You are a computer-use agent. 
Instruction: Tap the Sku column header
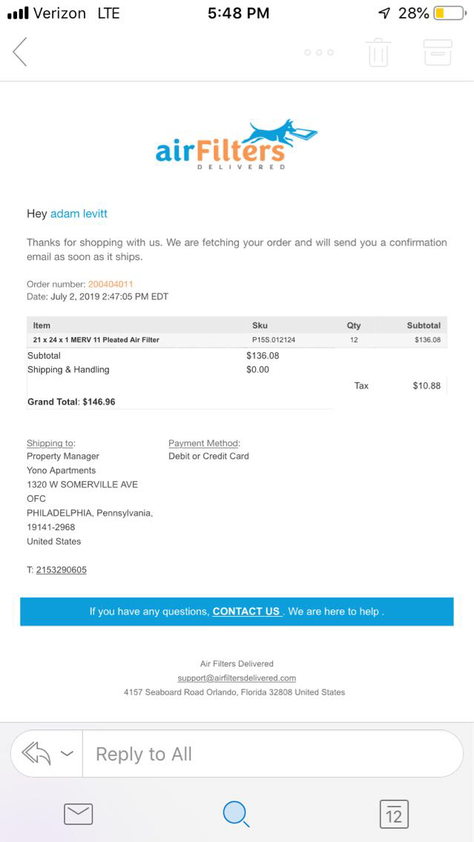(260, 325)
